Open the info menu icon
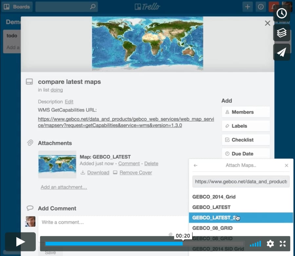Image resolution: width=295 pixels, height=256 pixels. pos(261,7)
